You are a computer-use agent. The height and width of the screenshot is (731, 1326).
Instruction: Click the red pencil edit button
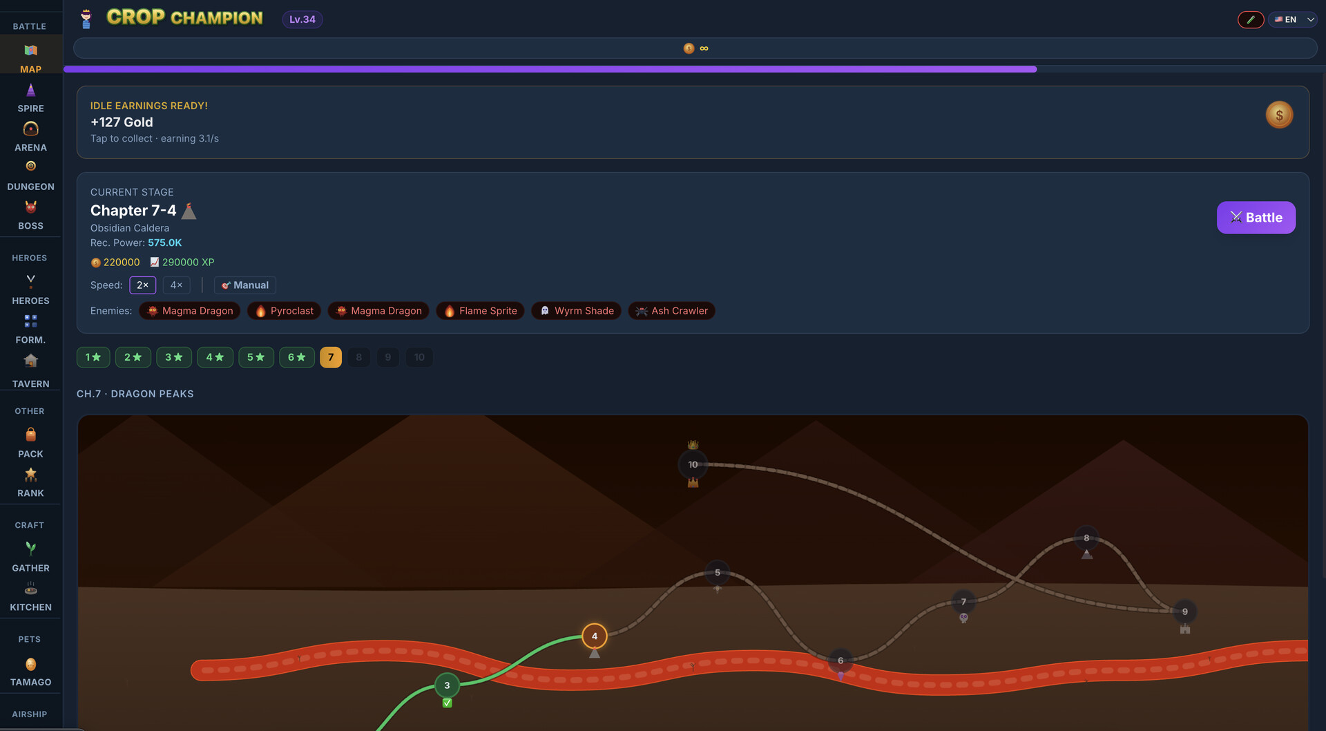click(1250, 19)
